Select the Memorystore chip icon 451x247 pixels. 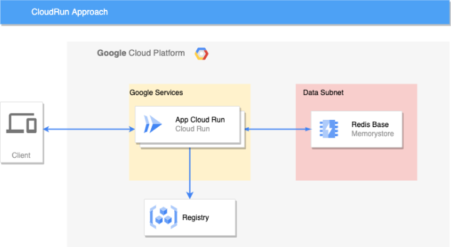point(329,129)
